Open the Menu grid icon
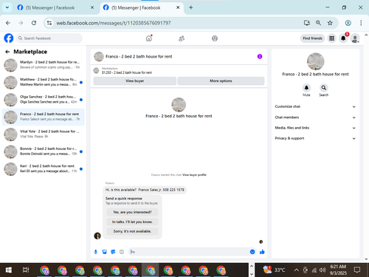This screenshot has height=277, width=369. click(331, 38)
